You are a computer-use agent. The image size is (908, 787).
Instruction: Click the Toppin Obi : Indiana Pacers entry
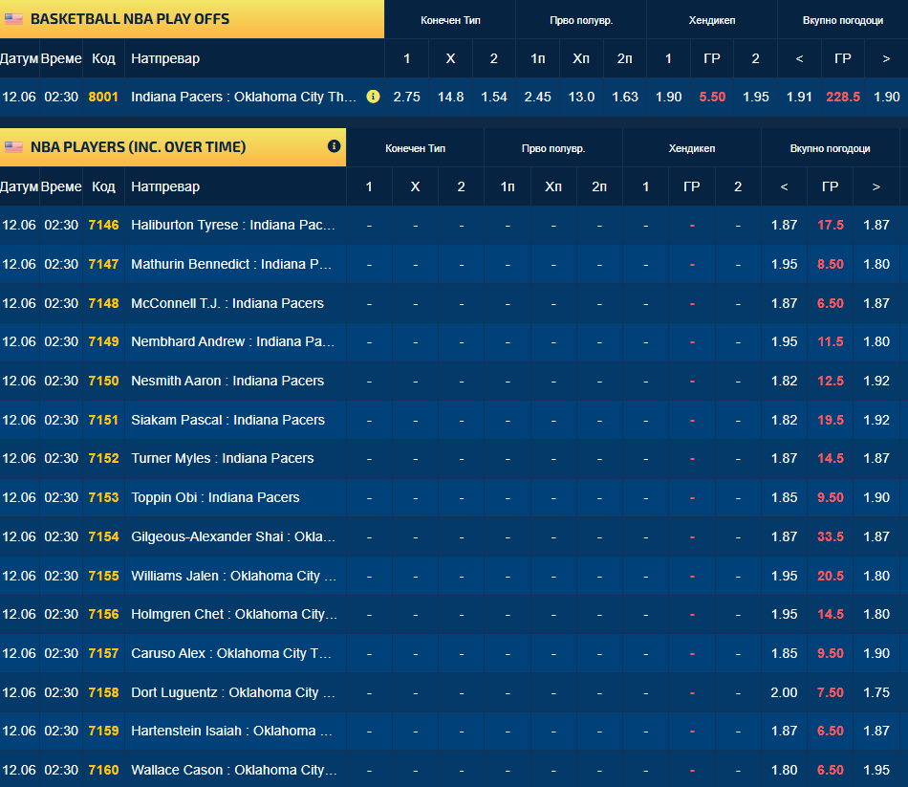click(x=215, y=497)
